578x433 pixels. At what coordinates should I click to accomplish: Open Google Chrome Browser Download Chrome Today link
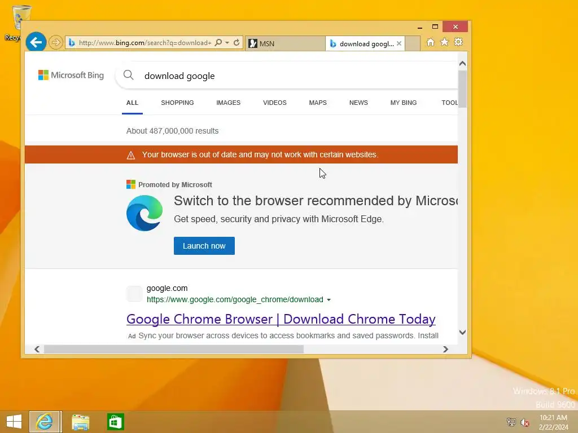coord(281,319)
